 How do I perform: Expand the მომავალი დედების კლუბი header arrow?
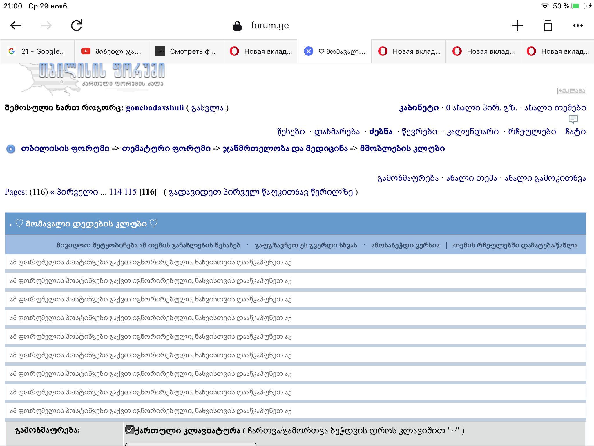pos(11,225)
